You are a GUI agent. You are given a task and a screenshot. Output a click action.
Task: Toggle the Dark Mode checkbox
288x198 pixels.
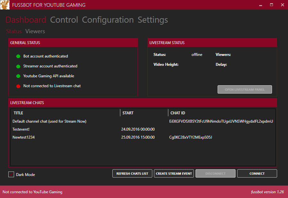click(11, 174)
